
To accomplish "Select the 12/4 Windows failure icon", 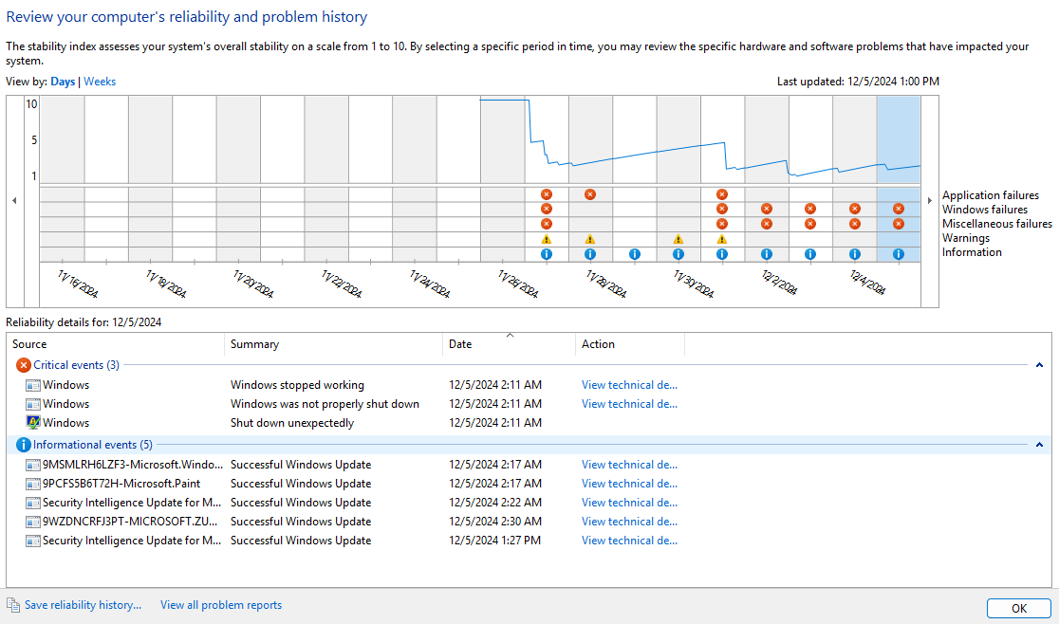I will click(855, 210).
